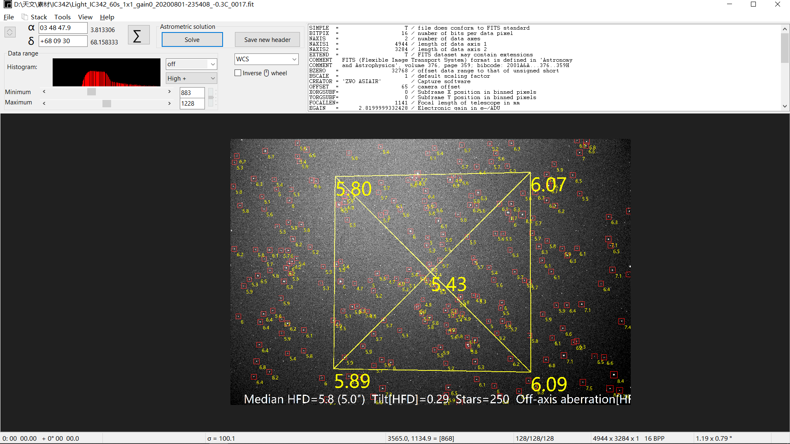The height and width of the screenshot is (444, 790).
Task: Minimize the ASTAP window
Action: click(730, 5)
